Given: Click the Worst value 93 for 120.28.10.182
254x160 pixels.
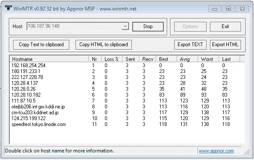Looking at the screenshot, I should [x=204, y=95].
